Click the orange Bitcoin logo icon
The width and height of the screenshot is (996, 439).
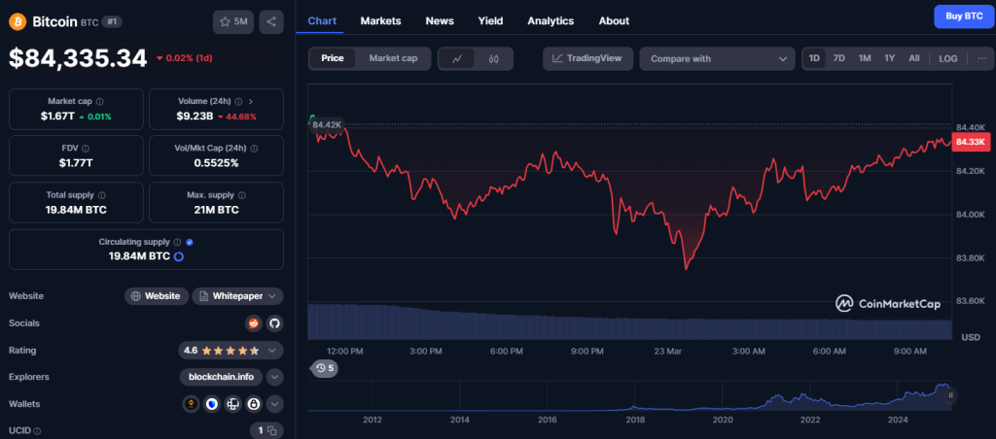[17, 21]
